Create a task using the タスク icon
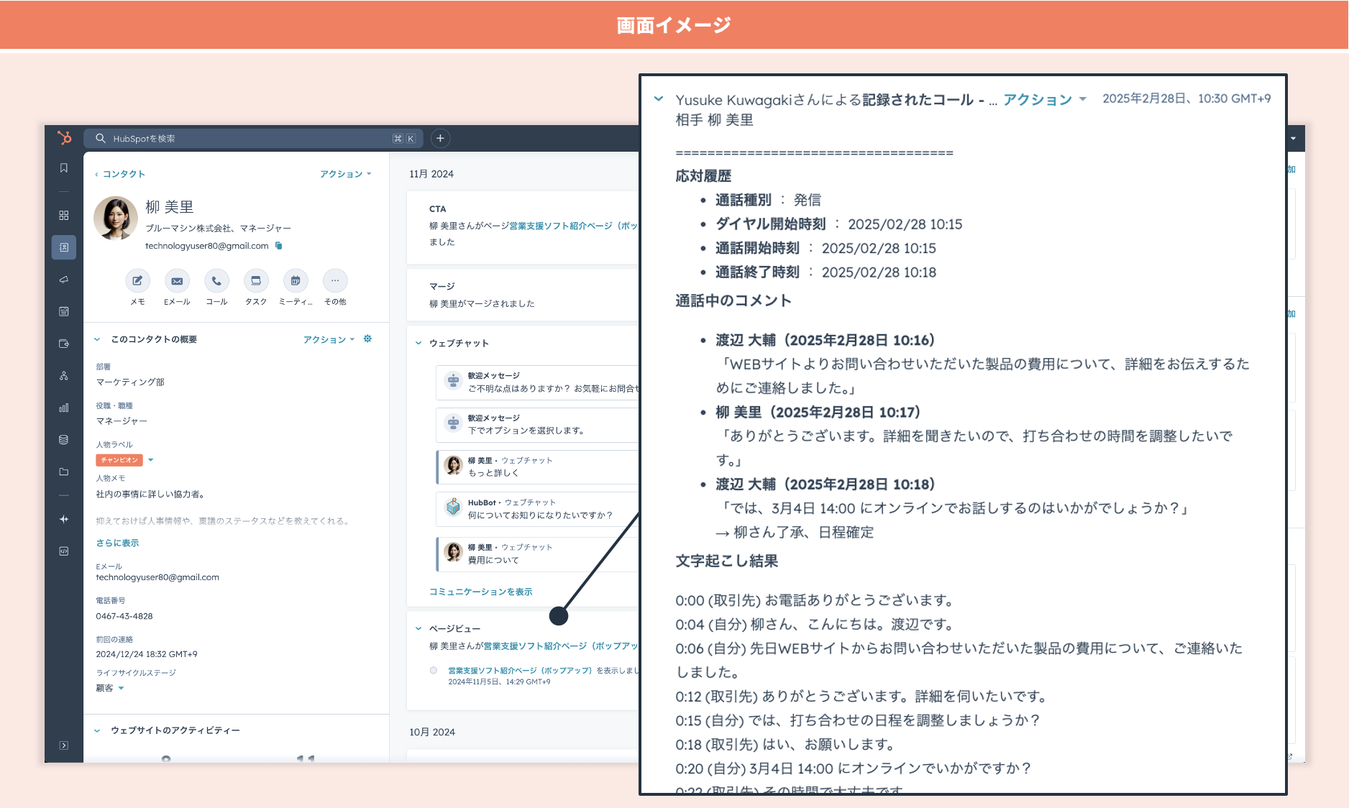The height and width of the screenshot is (808, 1349). click(x=255, y=281)
